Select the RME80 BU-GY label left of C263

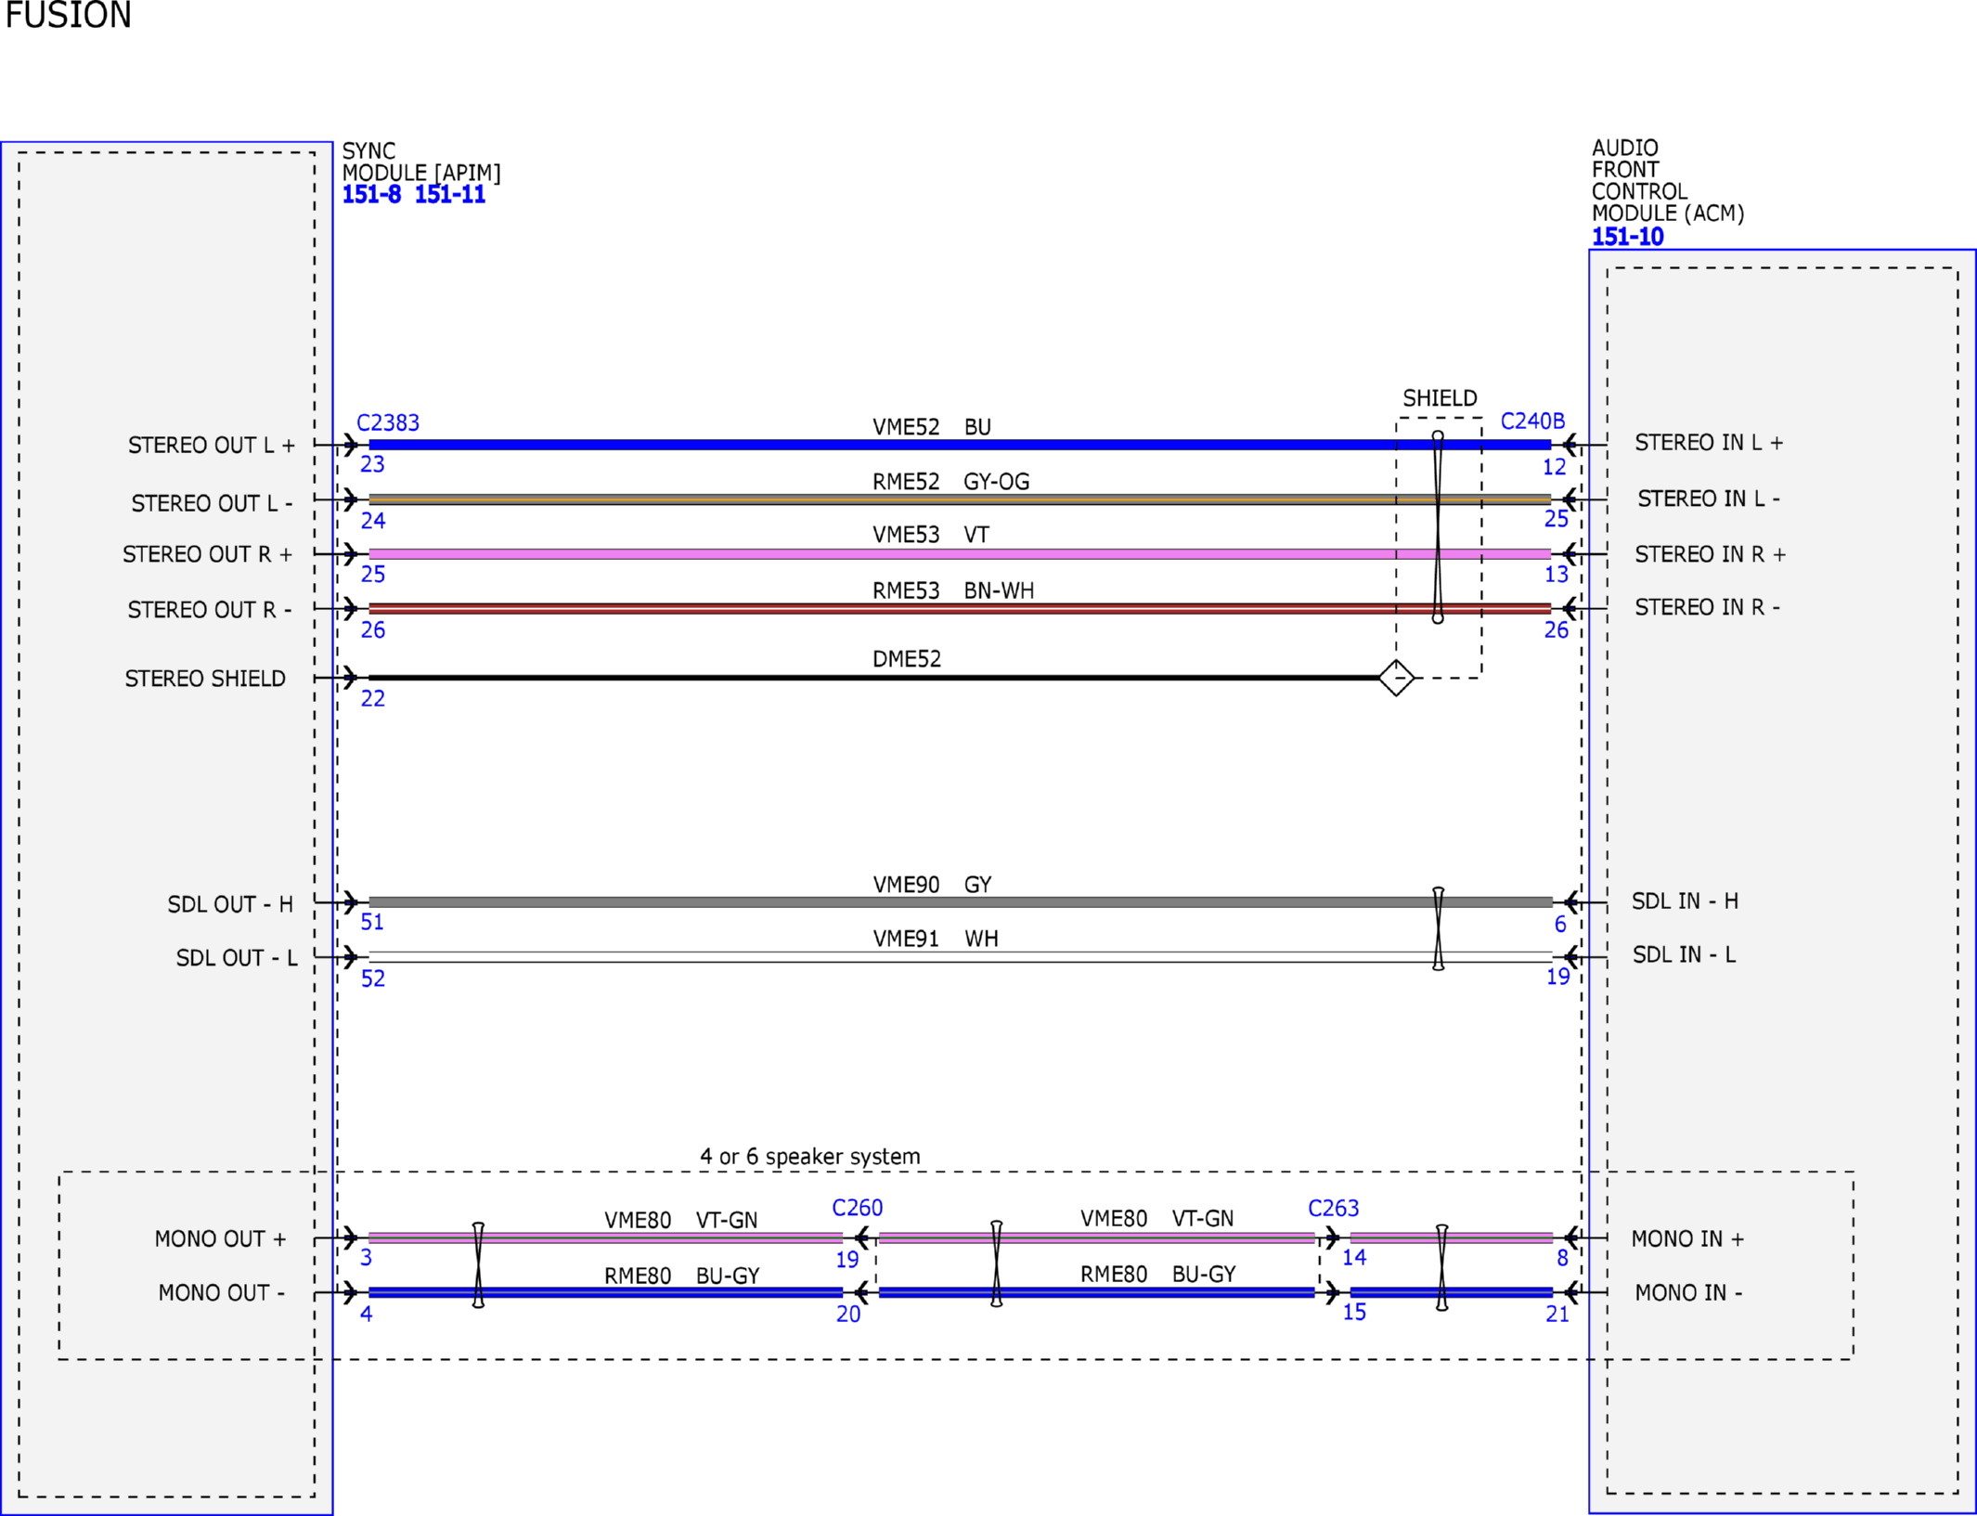[1158, 1274]
